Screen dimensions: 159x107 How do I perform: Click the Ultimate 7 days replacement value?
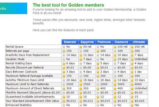pyautogui.click(x=139, y=55)
